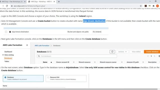Open the Chrome profile avatar
The height and width of the screenshot is (90, 160).
pos(157,6)
